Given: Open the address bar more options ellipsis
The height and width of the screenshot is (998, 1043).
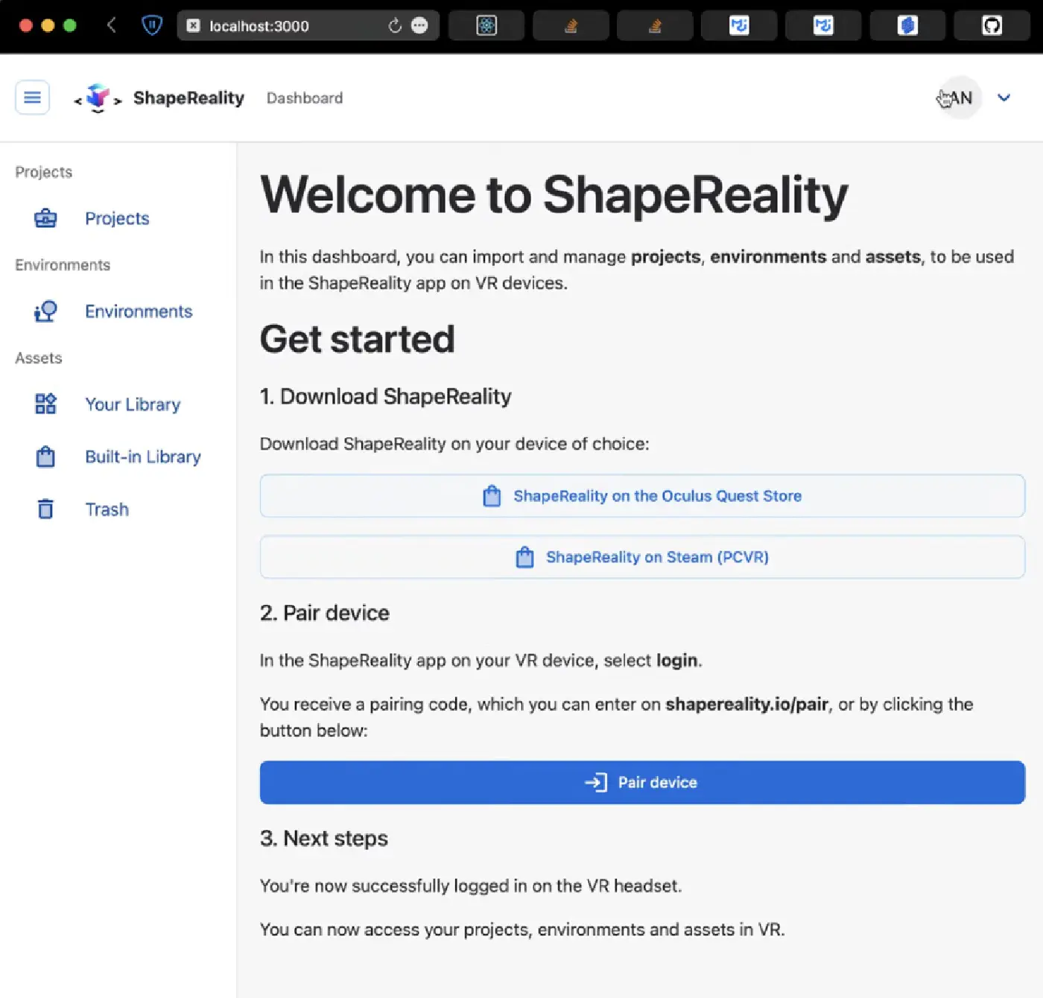Looking at the screenshot, I should pyautogui.click(x=420, y=26).
